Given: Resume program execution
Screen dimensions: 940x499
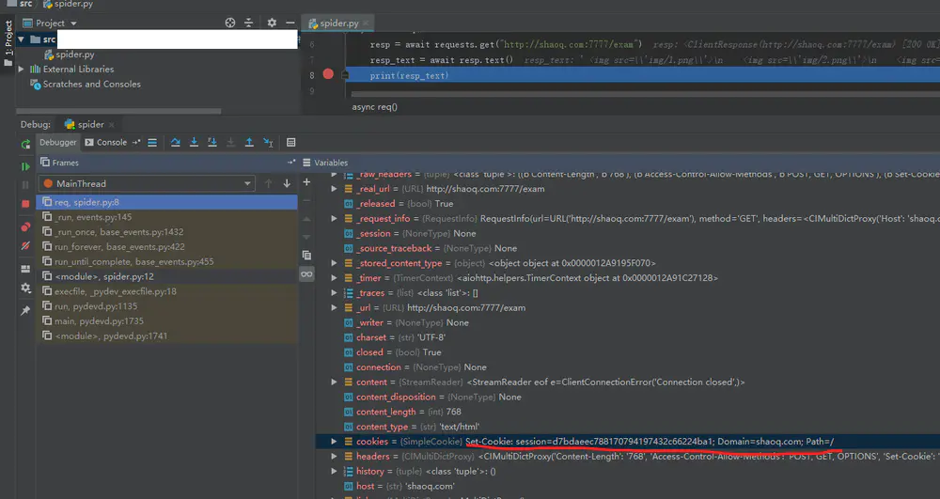Looking at the screenshot, I should point(25,166).
